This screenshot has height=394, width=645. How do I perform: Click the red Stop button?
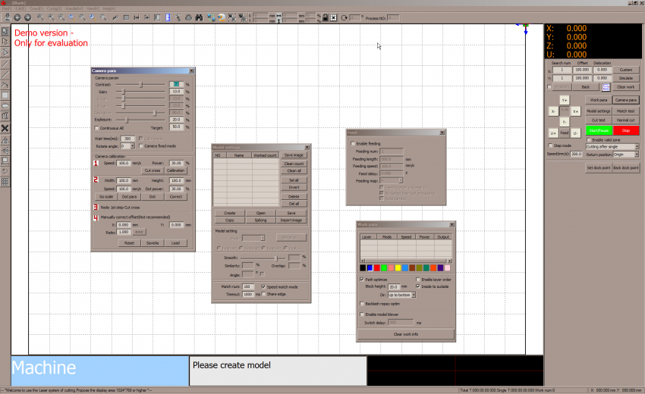(x=626, y=130)
